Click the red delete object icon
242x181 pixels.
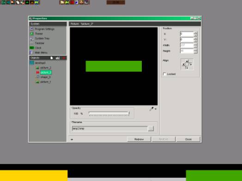[x=64, y=58]
